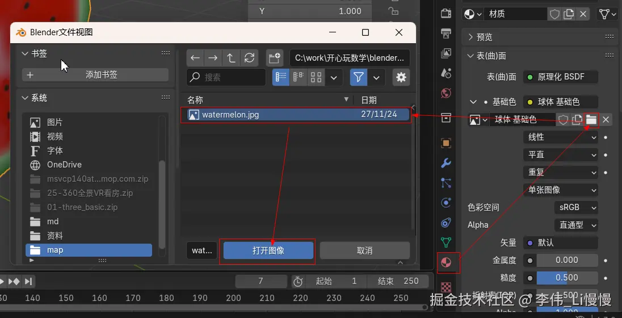The width and height of the screenshot is (622, 318).
Task: Switch to thumbnail view mode
Action: tap(316, 77)
